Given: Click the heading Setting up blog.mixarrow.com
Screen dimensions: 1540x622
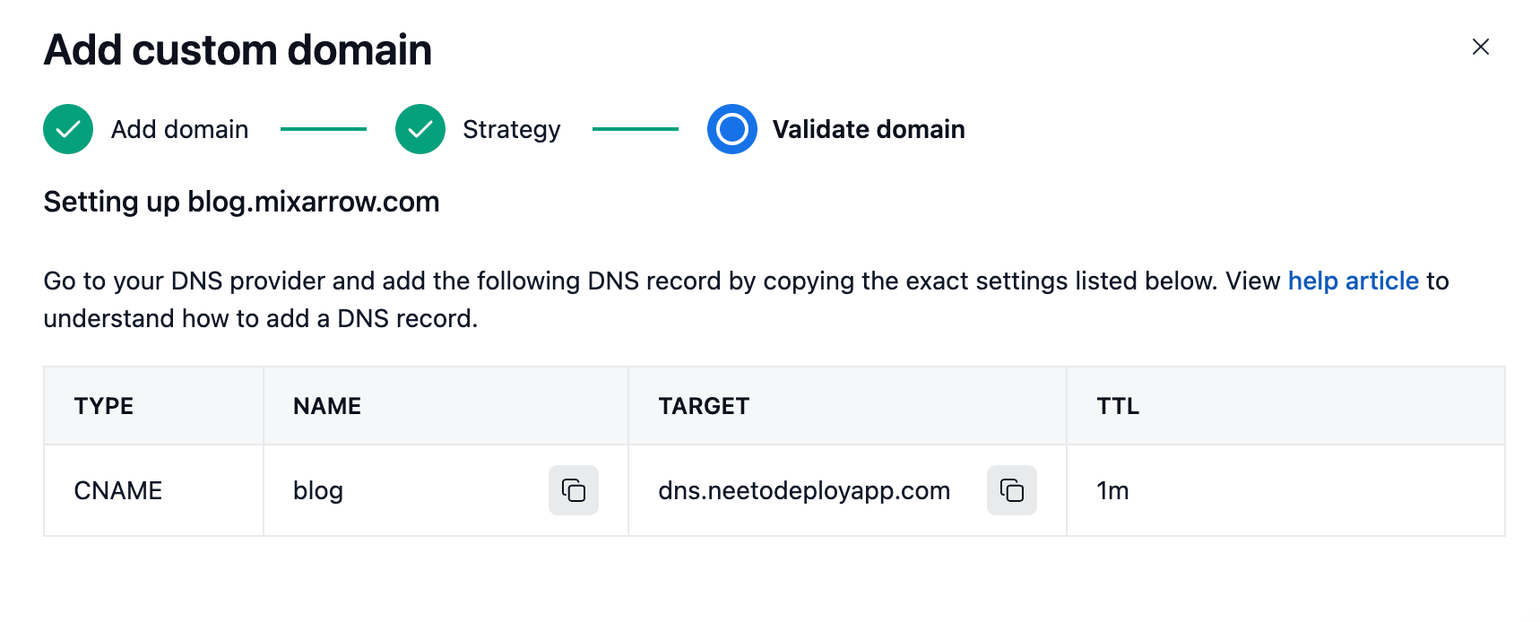Looking at the screenshot, I should 240,201.
